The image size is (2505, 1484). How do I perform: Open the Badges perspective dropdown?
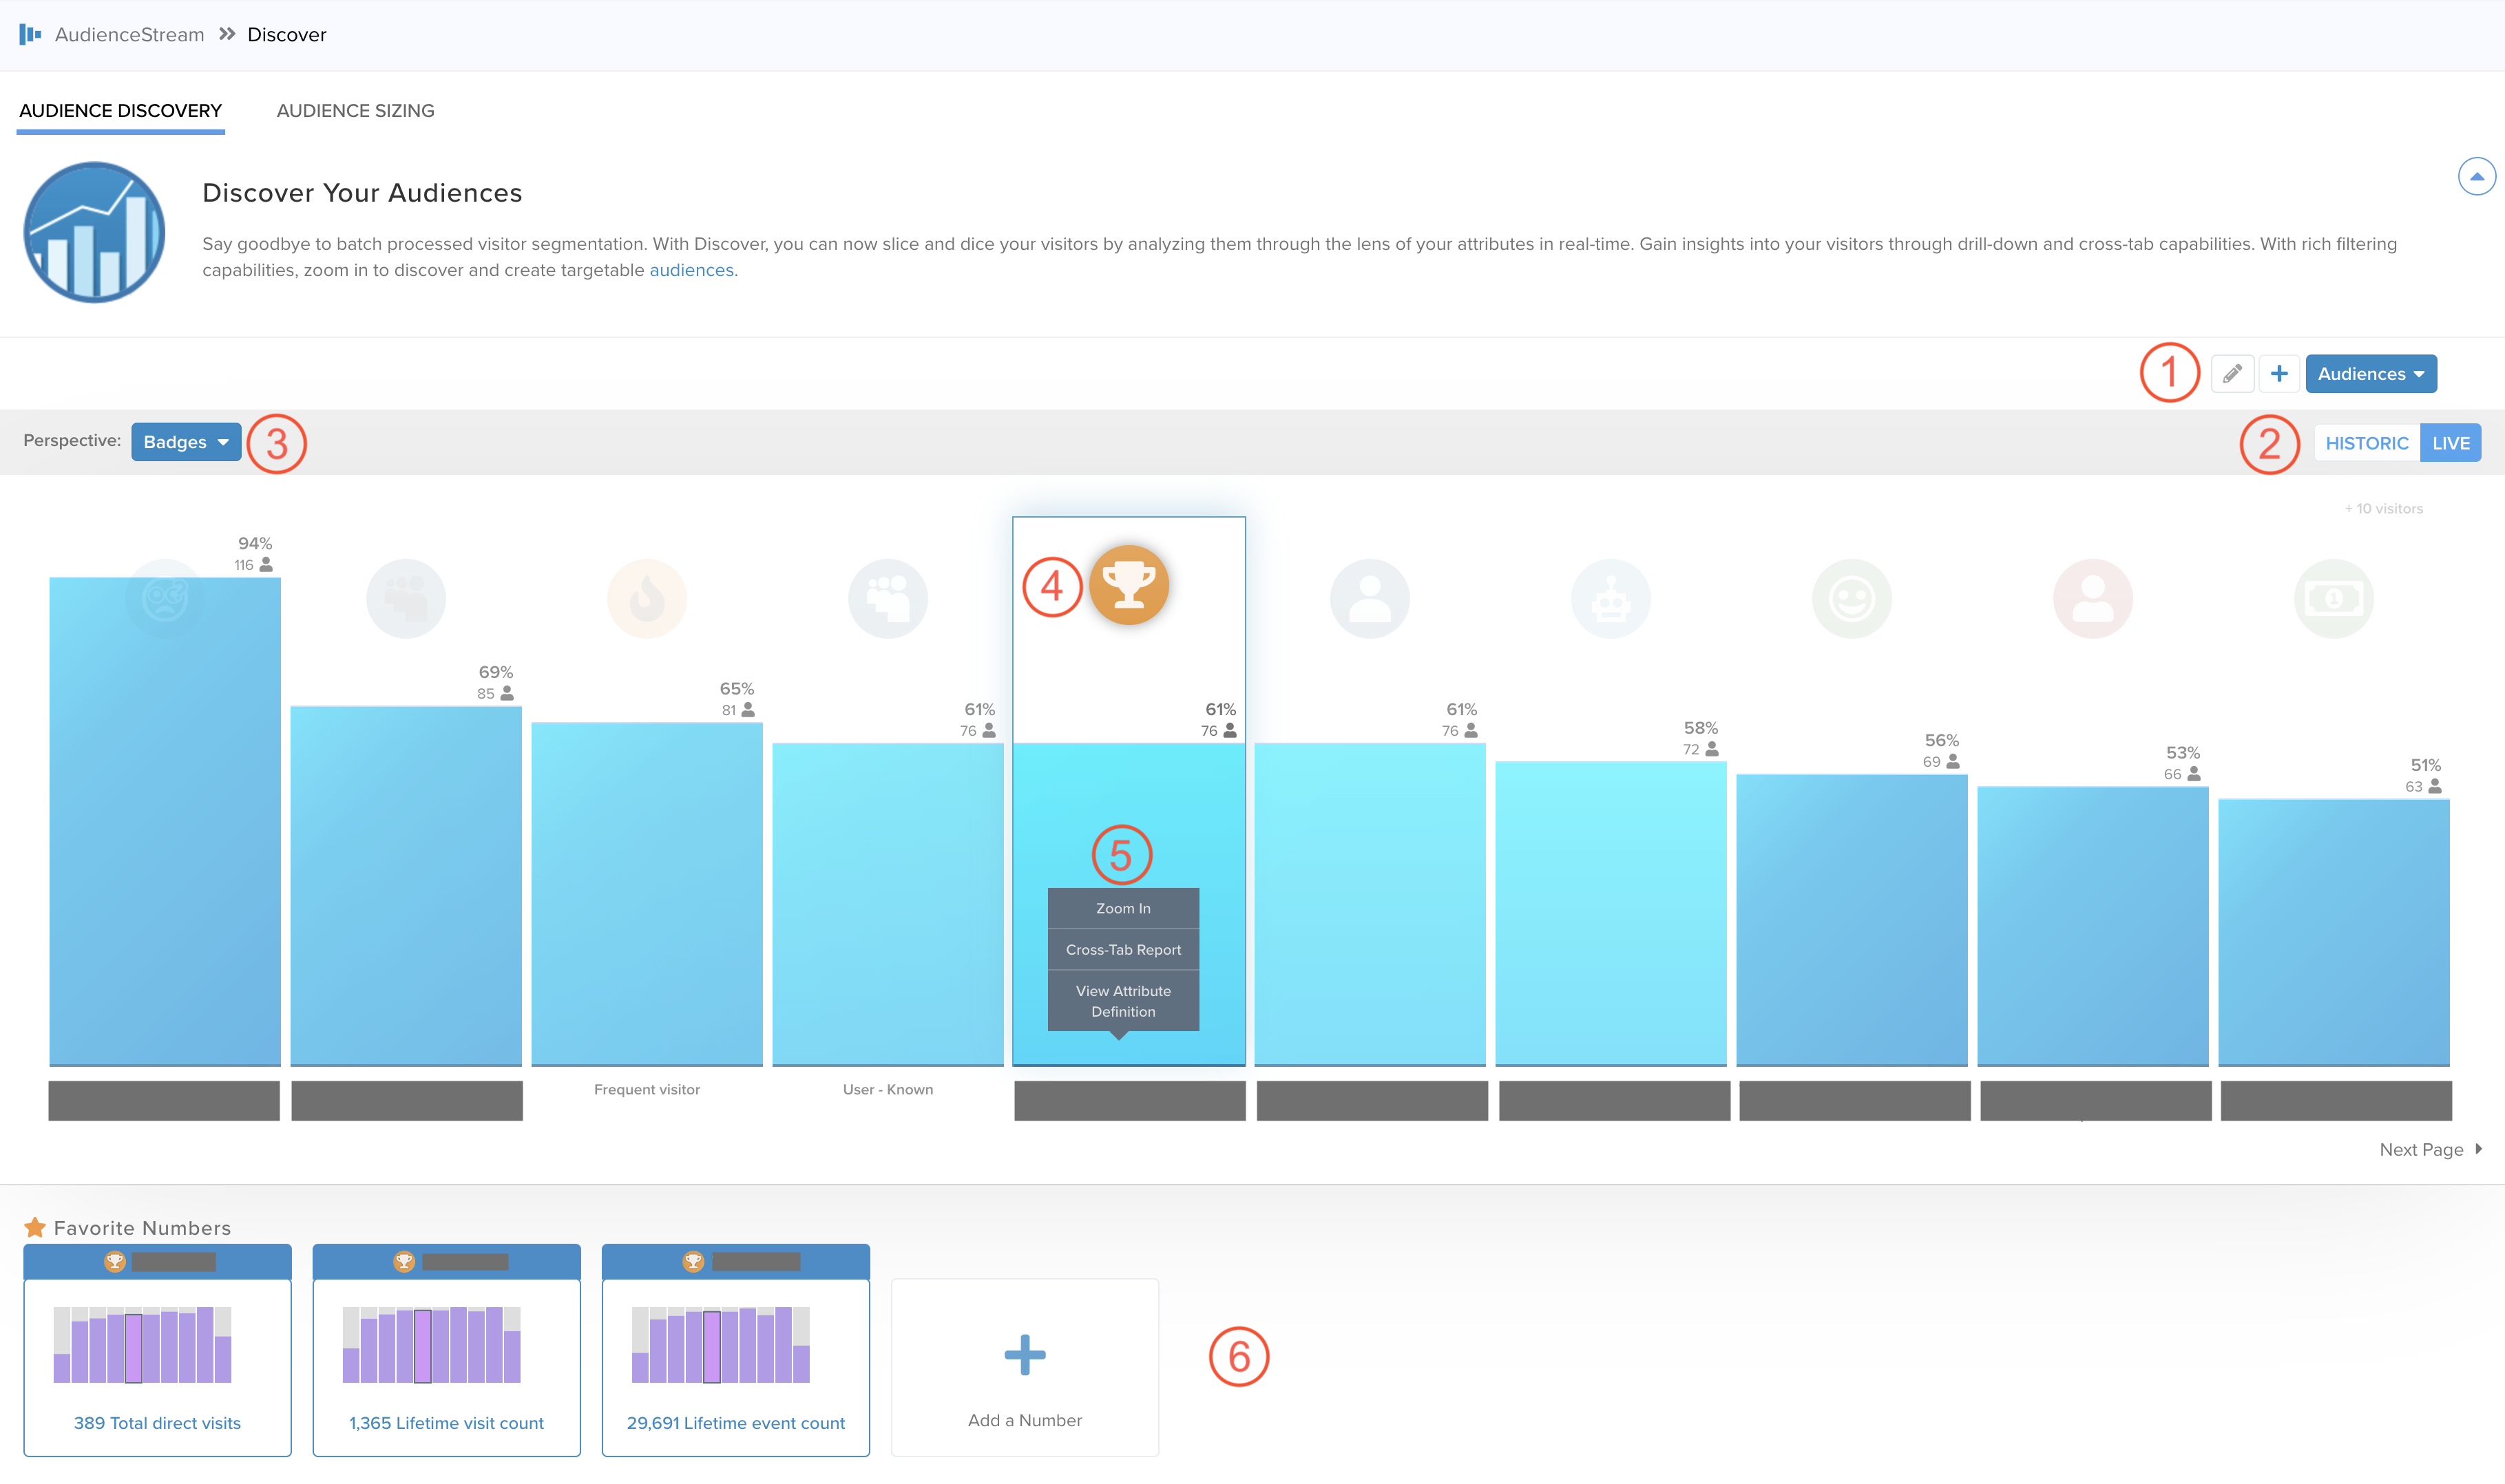(186, 442)
